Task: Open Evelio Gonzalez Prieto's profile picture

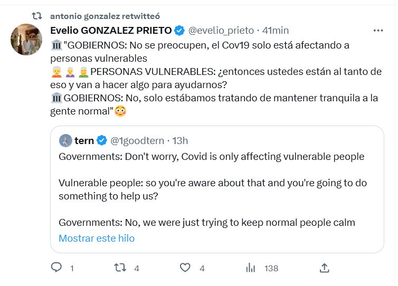Action: pyautogui.click(x=26, y=40)
